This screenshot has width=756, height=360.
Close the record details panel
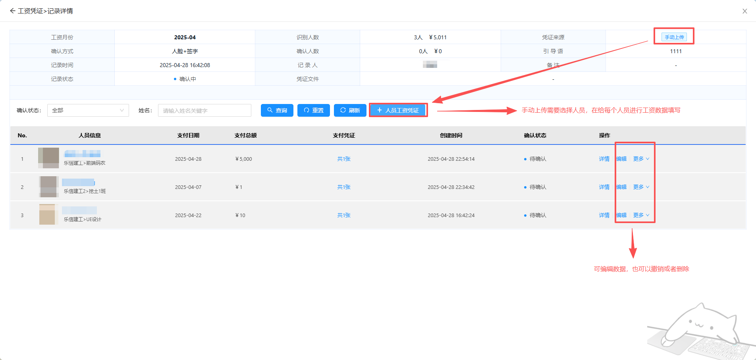pyautogui.click(x=744, y=11)
